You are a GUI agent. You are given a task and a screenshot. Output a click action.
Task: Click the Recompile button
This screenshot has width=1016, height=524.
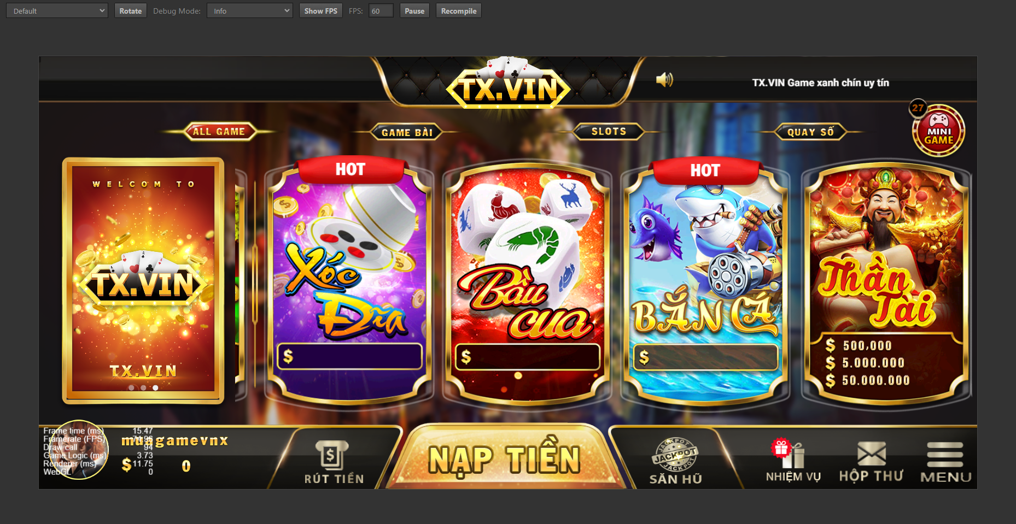click(459, 11)
